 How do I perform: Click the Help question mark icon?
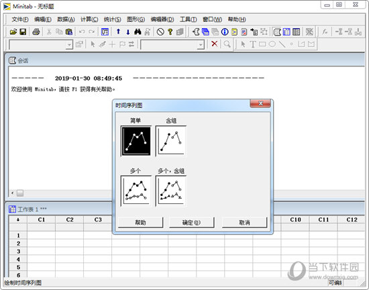coord(170,32)
